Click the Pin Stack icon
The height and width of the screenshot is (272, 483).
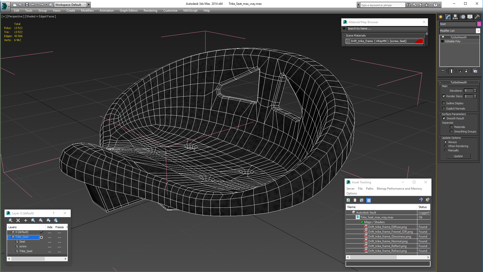(x=443, y=71)
